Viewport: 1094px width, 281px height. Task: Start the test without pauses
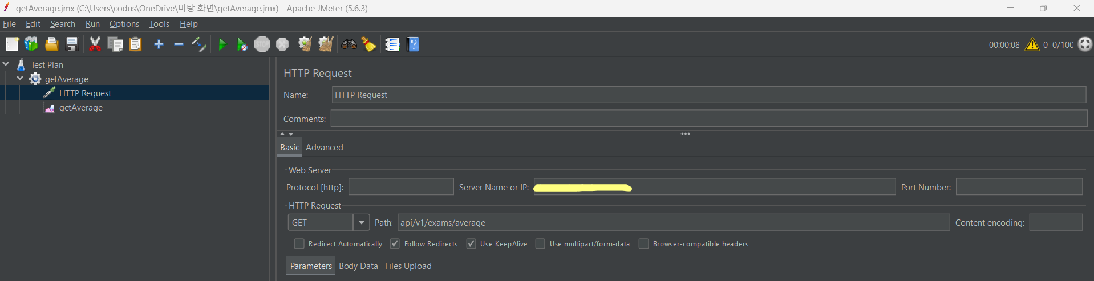pos(242,44)
